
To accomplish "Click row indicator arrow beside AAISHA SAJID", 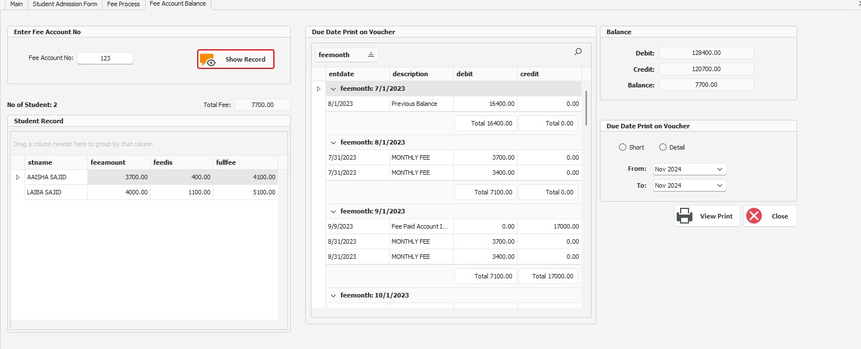I will [x=17, y=177].
